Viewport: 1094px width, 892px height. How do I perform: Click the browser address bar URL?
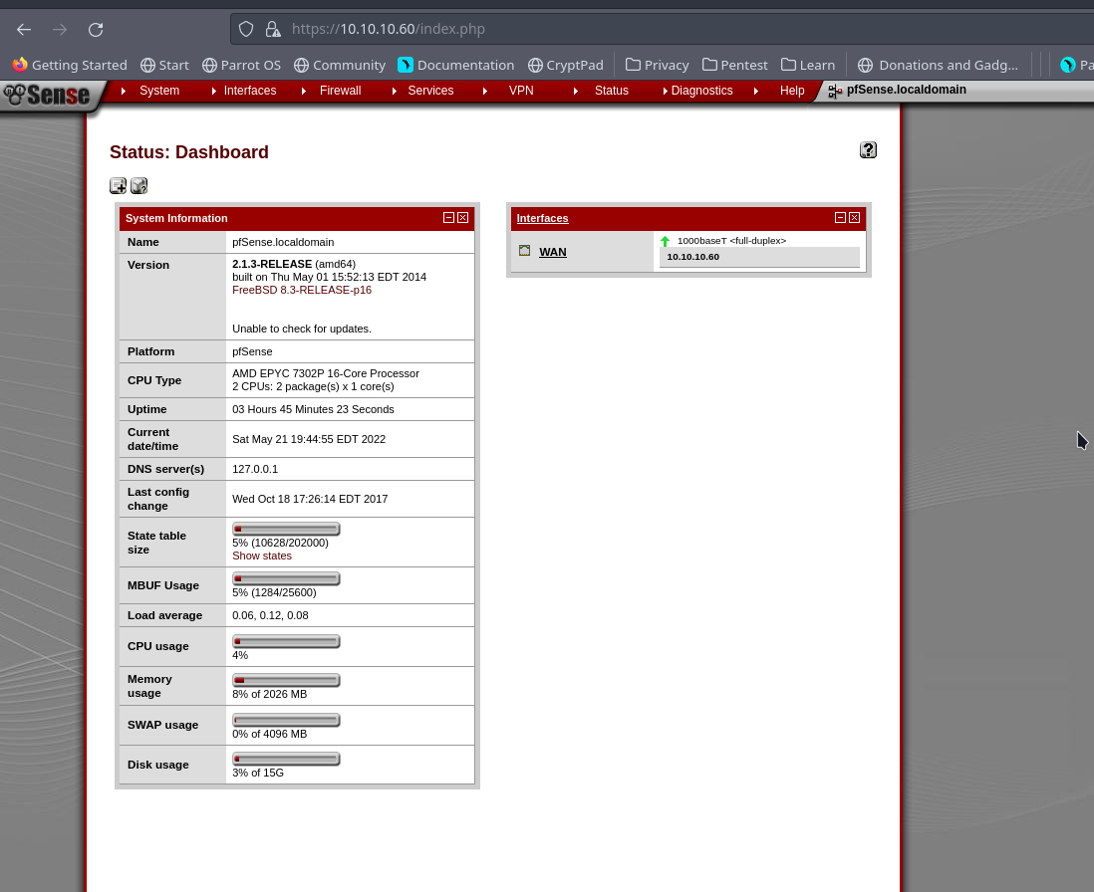click(388, 29)
